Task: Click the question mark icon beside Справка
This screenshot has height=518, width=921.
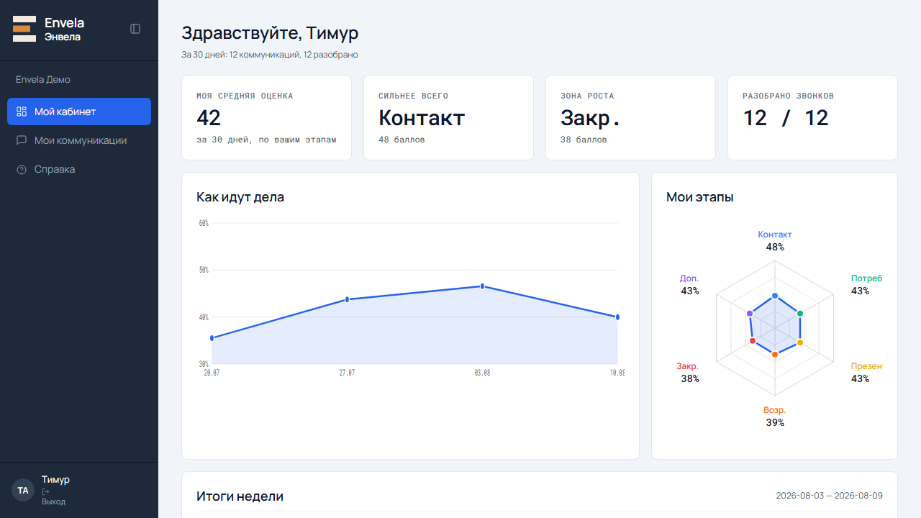Action: pos(22,169)
